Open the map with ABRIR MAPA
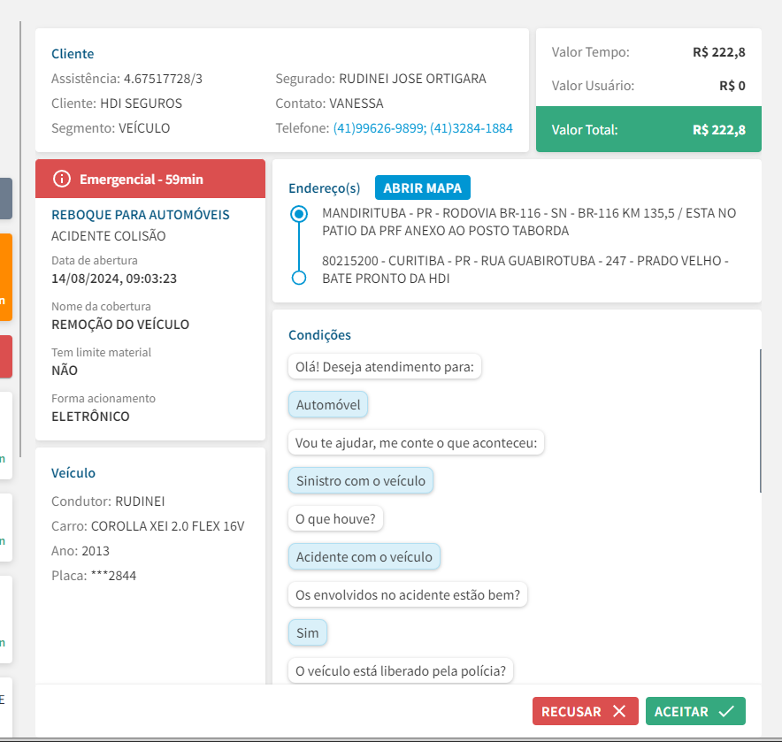Screen dimensions: 782x742 423,188
